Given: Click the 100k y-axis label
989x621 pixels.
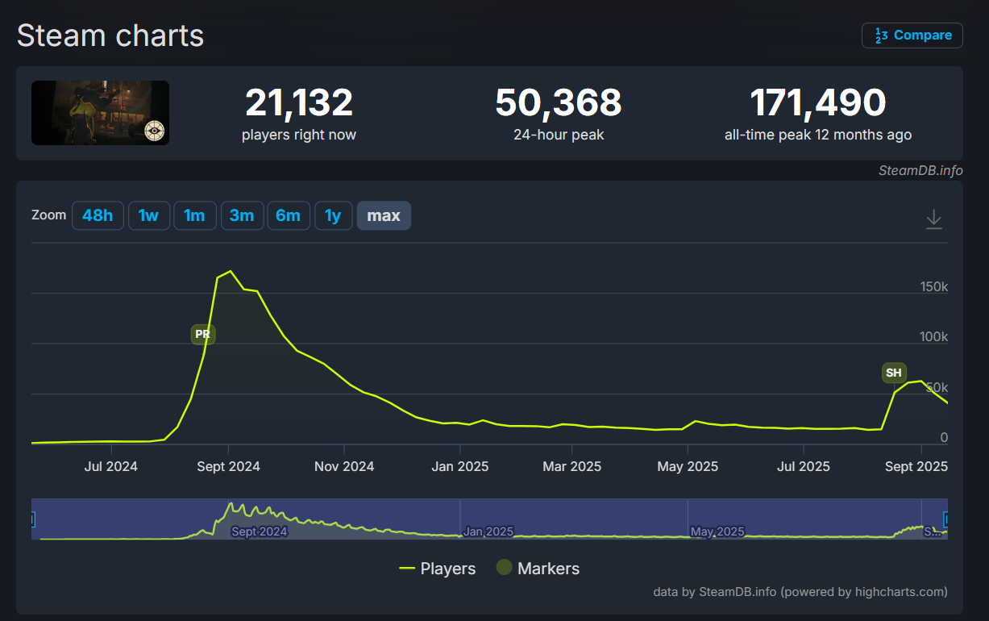Looking at the screenshot, I should pyautogui.click(x=934, y=336).
